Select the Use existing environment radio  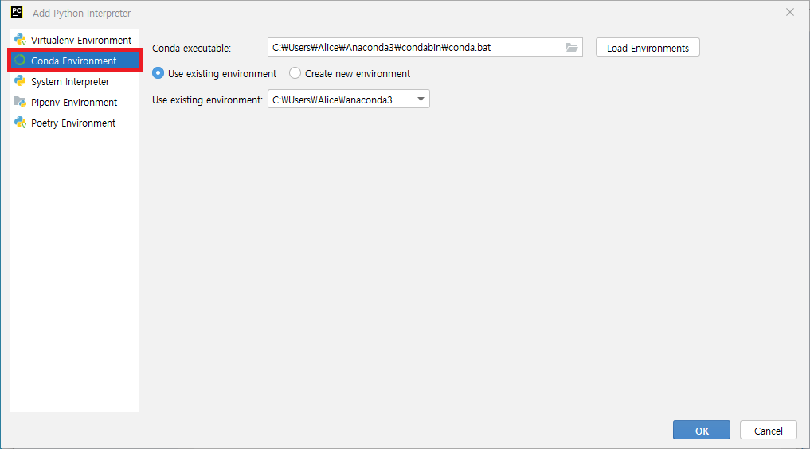158,73
